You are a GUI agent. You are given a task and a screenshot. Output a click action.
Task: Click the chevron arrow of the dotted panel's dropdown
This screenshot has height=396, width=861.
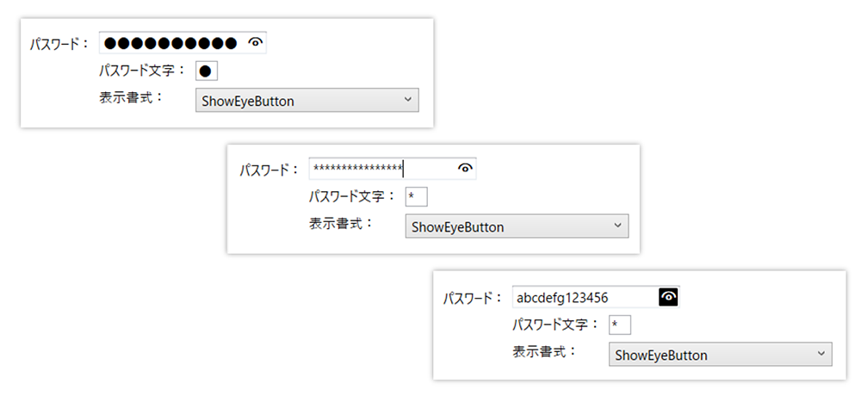point(407,99)
